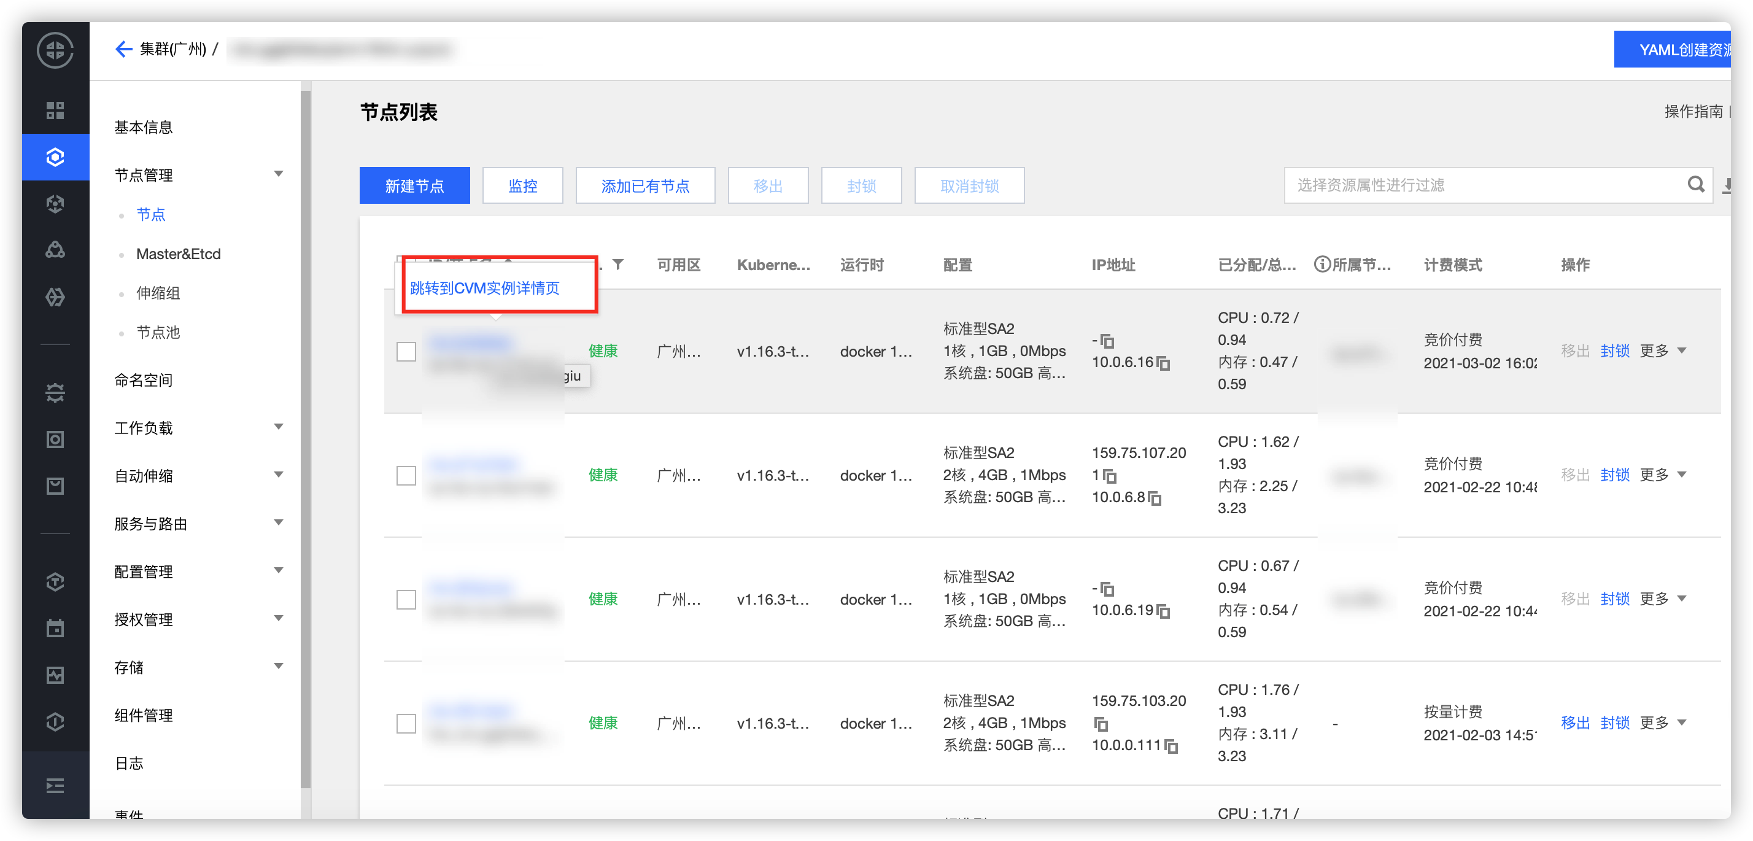The width and height of the screenshot is (1753, 841).
Task: Copy public IP 159.75.107.201
Action: click(x=1110, y=476)
